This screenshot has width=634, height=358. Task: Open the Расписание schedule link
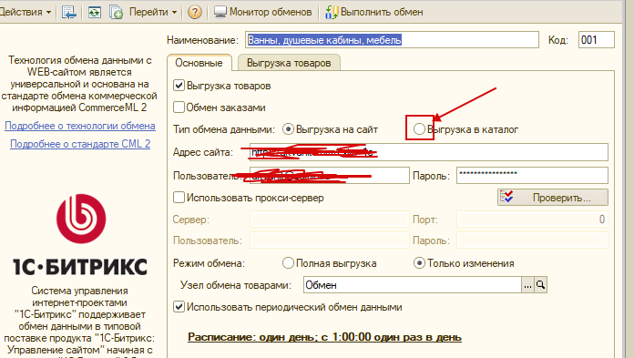[x=324, y=337]
